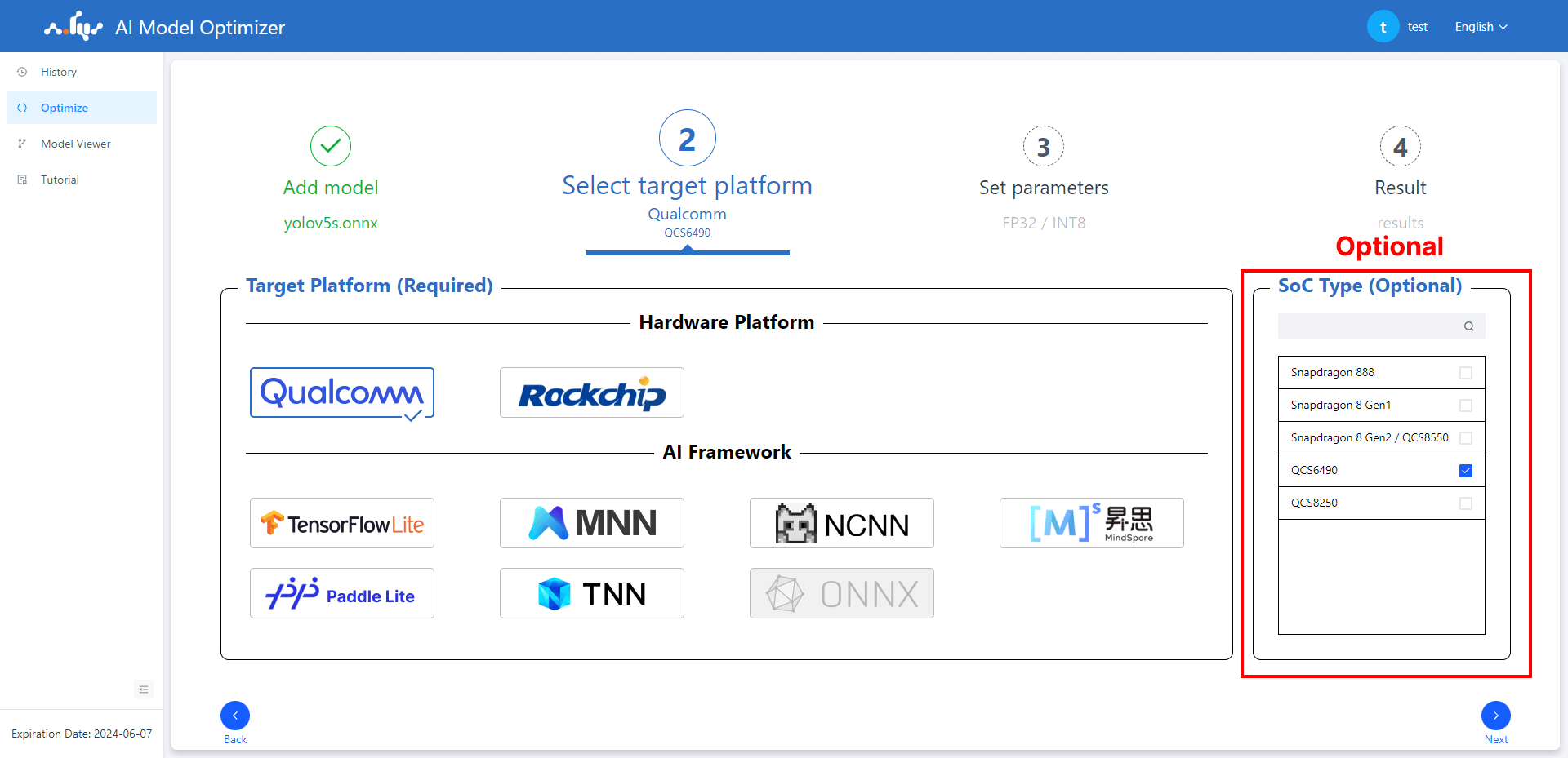Open History in the sidebar

59,72
